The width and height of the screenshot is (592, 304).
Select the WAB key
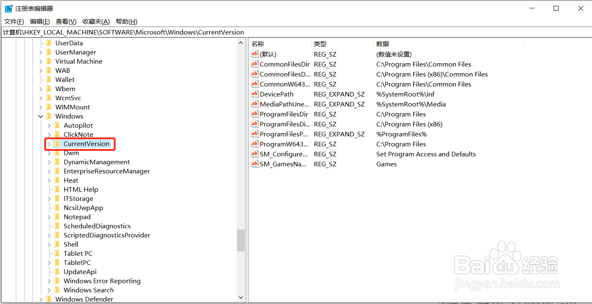point(62,70)
